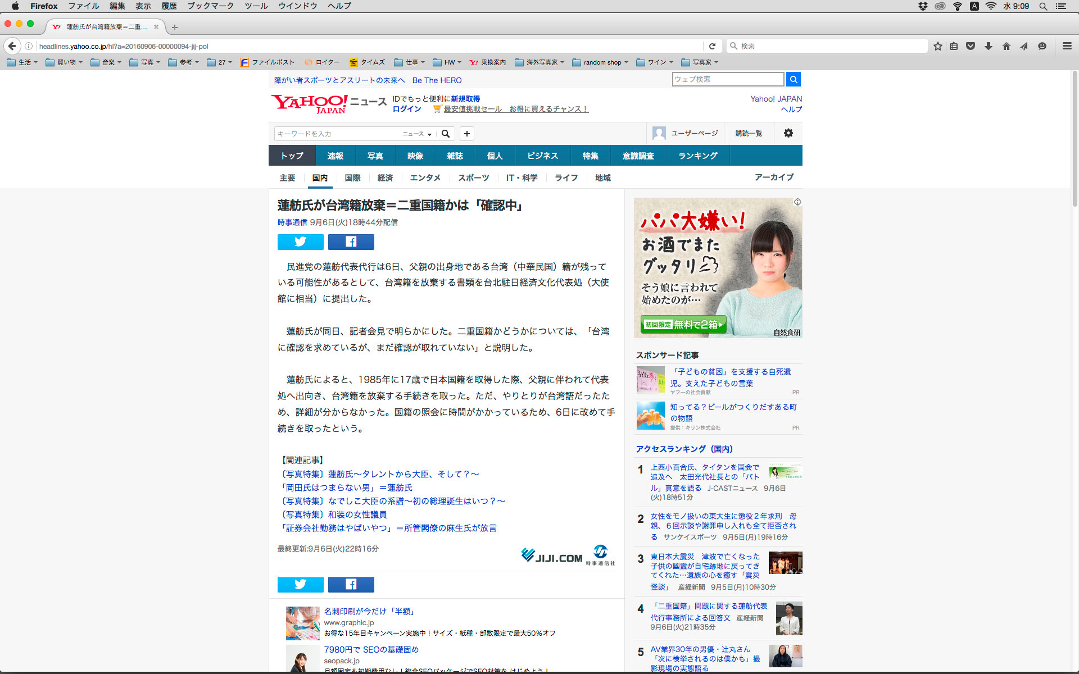The image size is (1079, 674).
Task: Expand the random shop bookmarks folder
Action: tap(600, 62)
